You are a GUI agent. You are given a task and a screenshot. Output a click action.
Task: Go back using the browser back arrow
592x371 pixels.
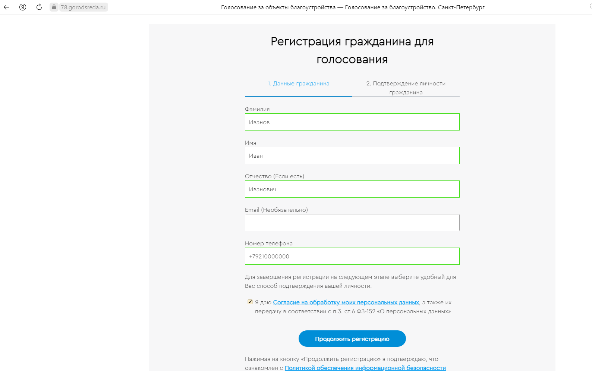[6, 7]
